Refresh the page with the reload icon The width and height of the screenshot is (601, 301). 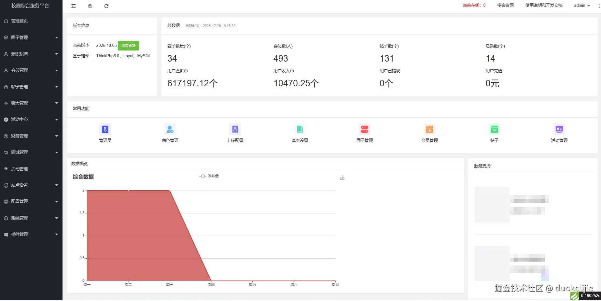tap(106, 6)
